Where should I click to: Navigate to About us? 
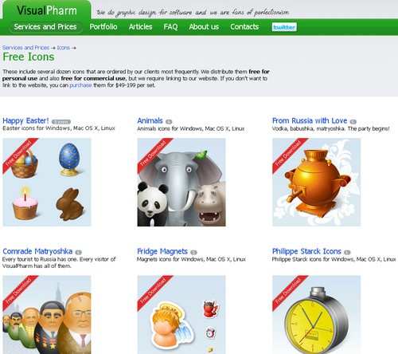[204, 27]
